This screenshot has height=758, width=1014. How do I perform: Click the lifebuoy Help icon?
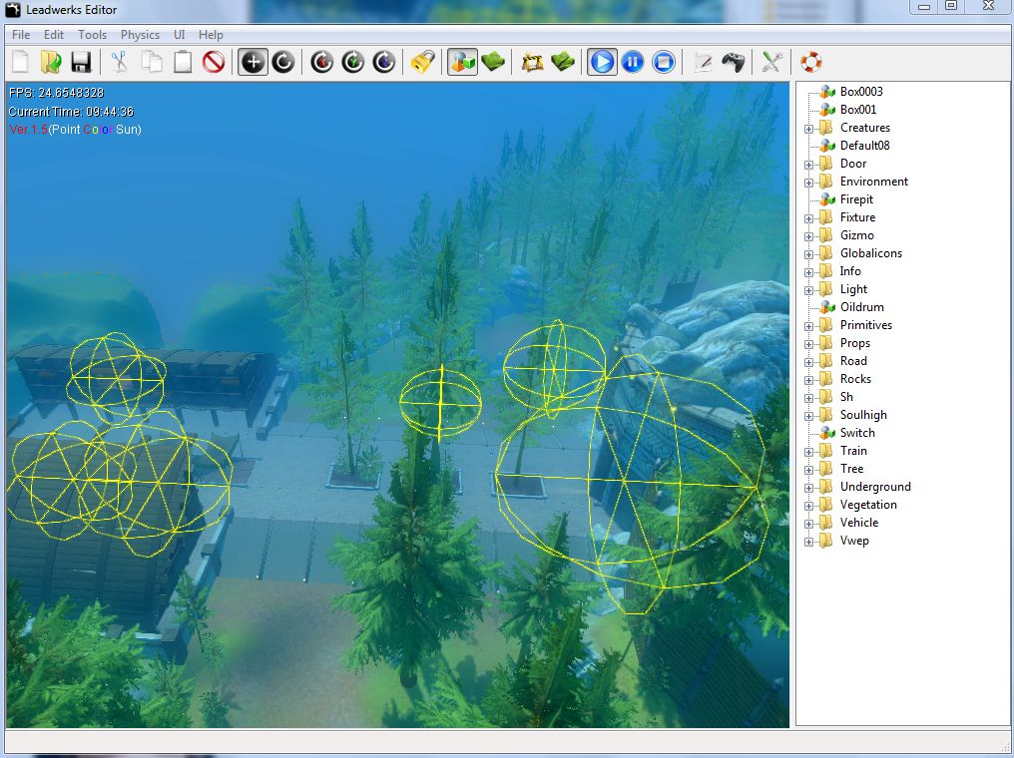click(x=810, y=62)
